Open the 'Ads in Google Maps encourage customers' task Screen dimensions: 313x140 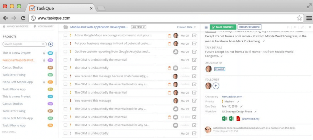[113, 35]
